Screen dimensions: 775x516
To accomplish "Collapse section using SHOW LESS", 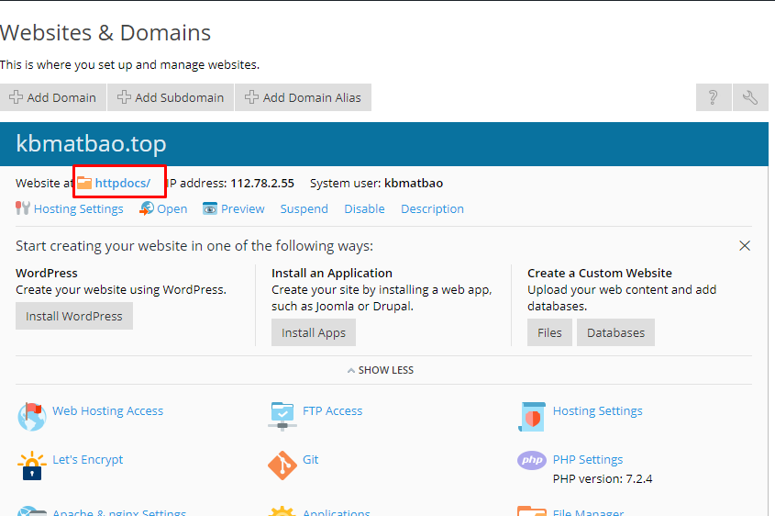I will pyautogui.click(x=380, y=370).
